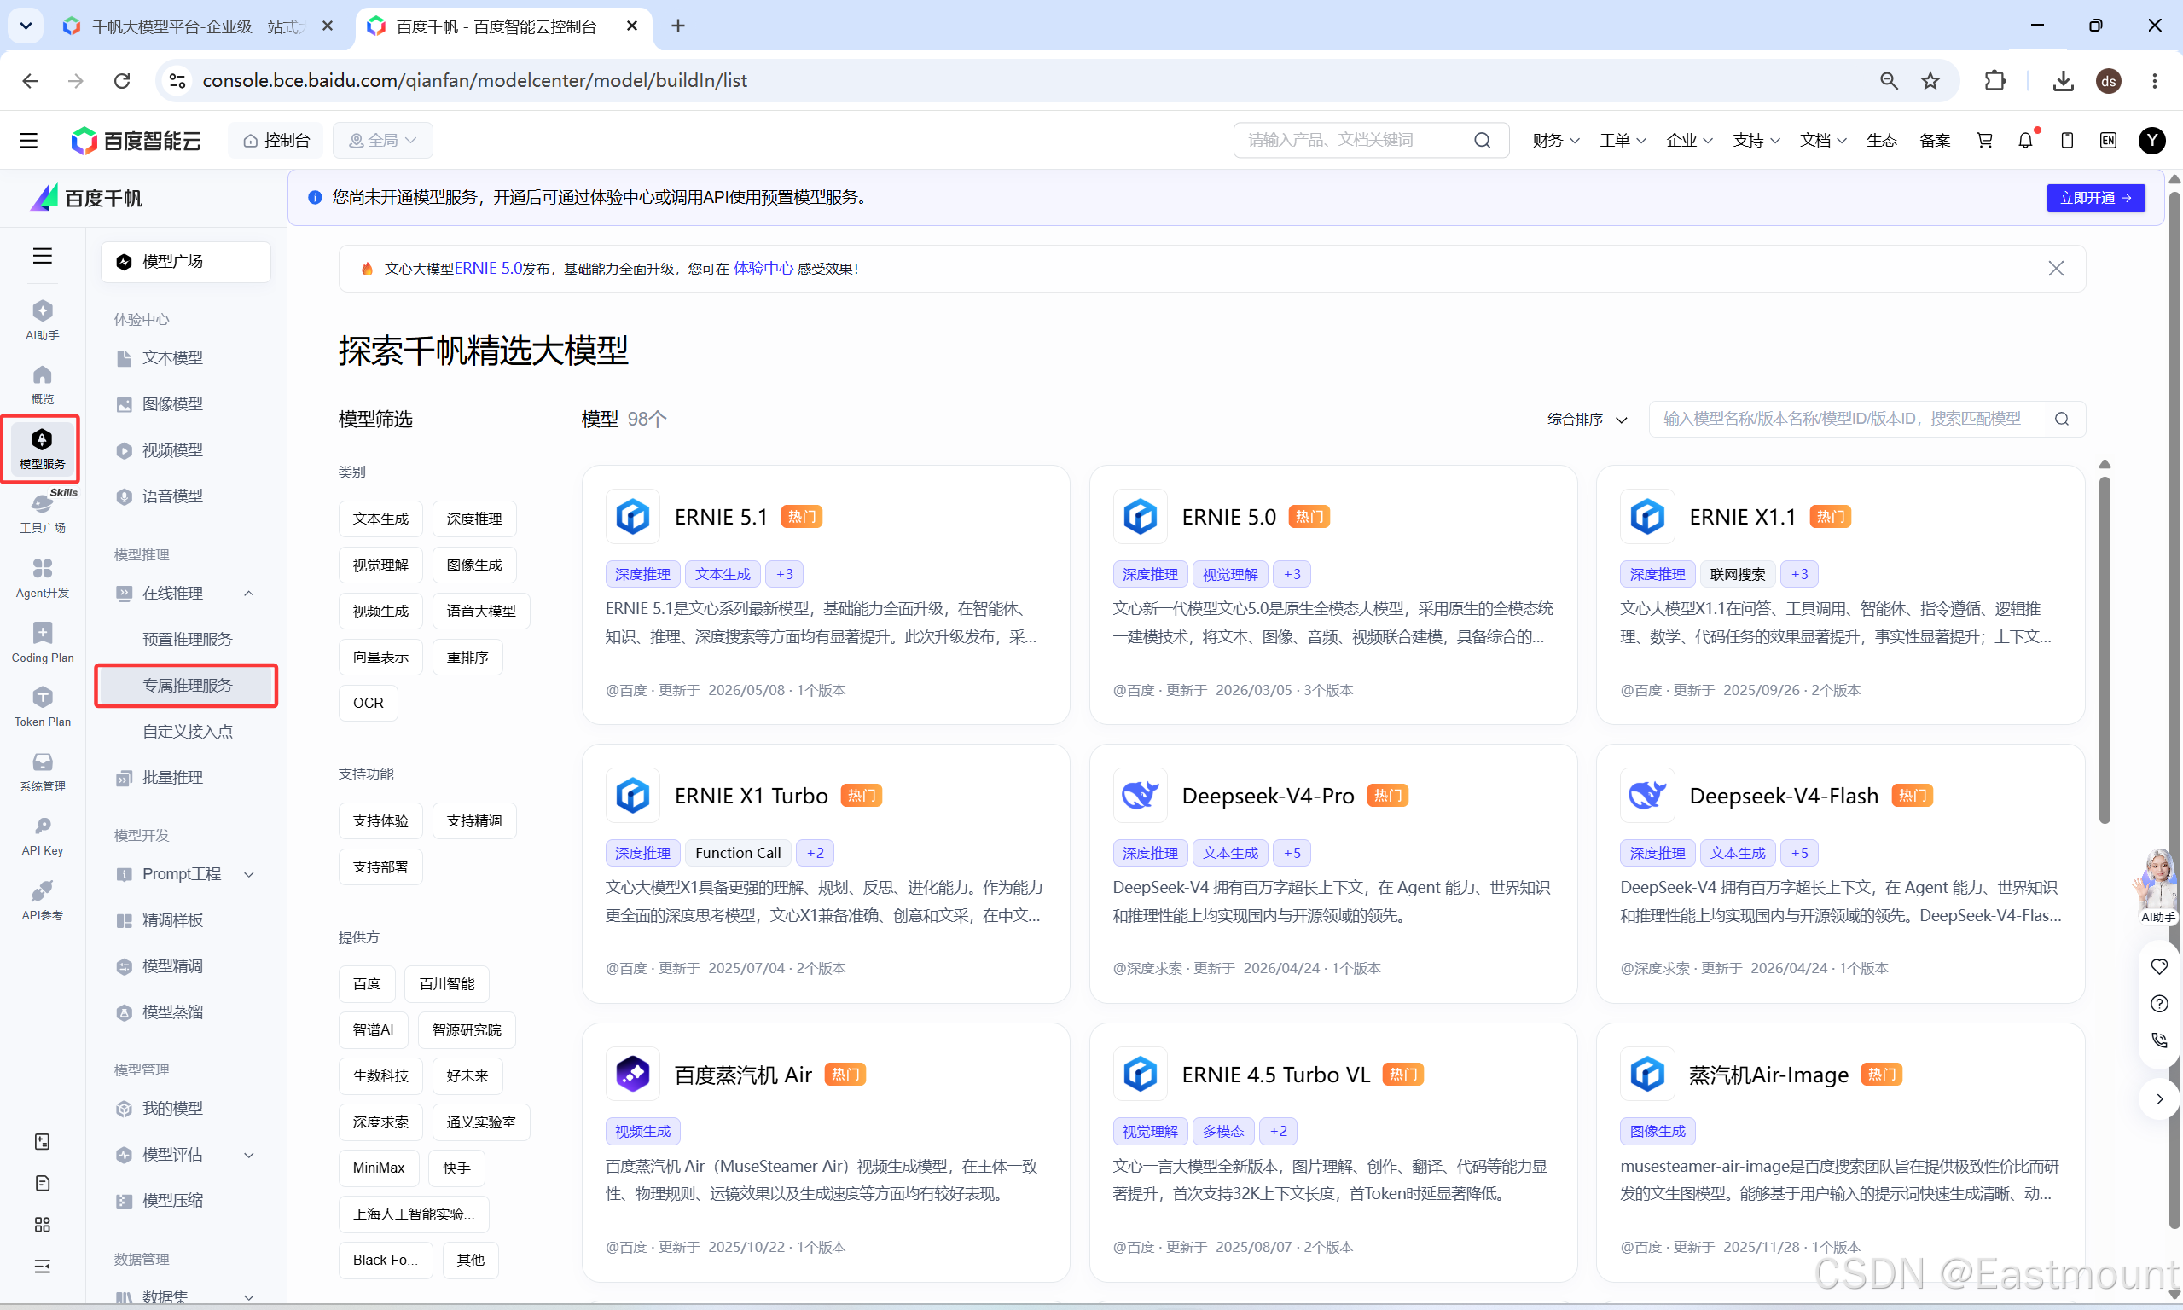
Task: Filter models by OCR category
Action: pos(369,703)
